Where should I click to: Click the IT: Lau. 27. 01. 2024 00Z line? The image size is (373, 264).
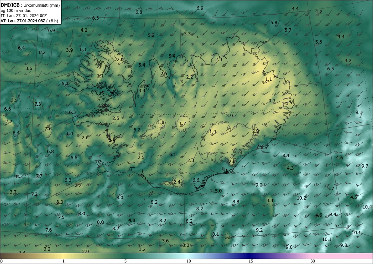pyautogui.click(x=23, y=16)
